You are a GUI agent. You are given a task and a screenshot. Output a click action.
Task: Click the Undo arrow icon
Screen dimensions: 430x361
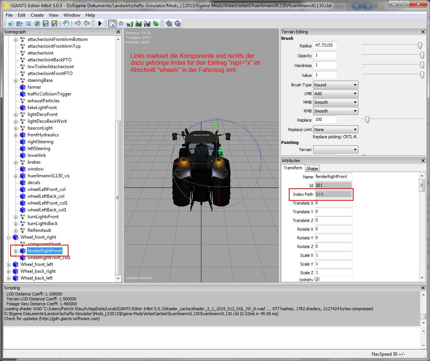(x=78, y=23)
